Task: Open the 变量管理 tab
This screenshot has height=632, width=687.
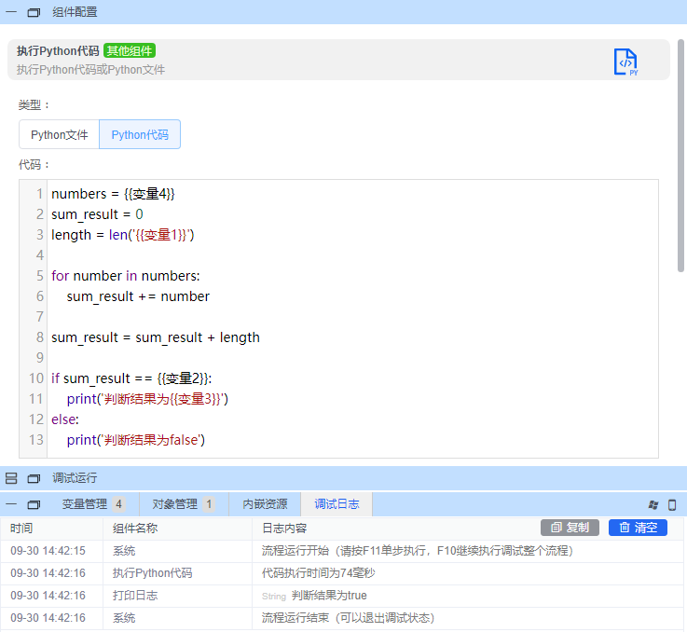Action: 92,504
